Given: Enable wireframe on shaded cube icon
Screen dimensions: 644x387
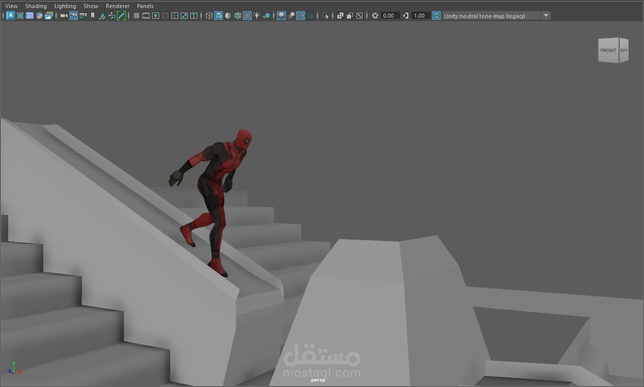Looking at the screenshot, I should (238, 16).
